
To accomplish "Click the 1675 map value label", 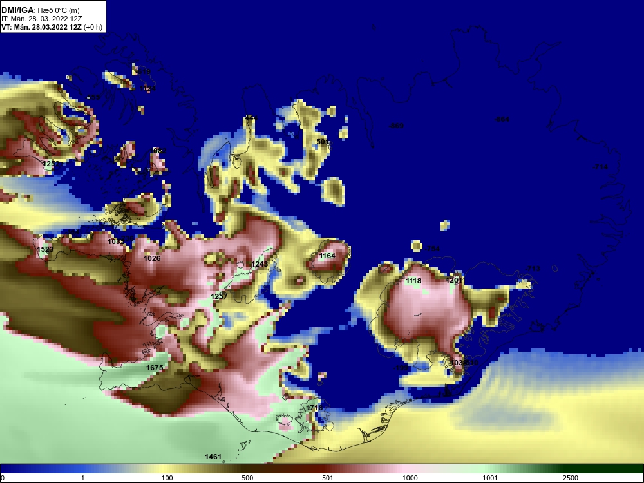I will point(155,368).
